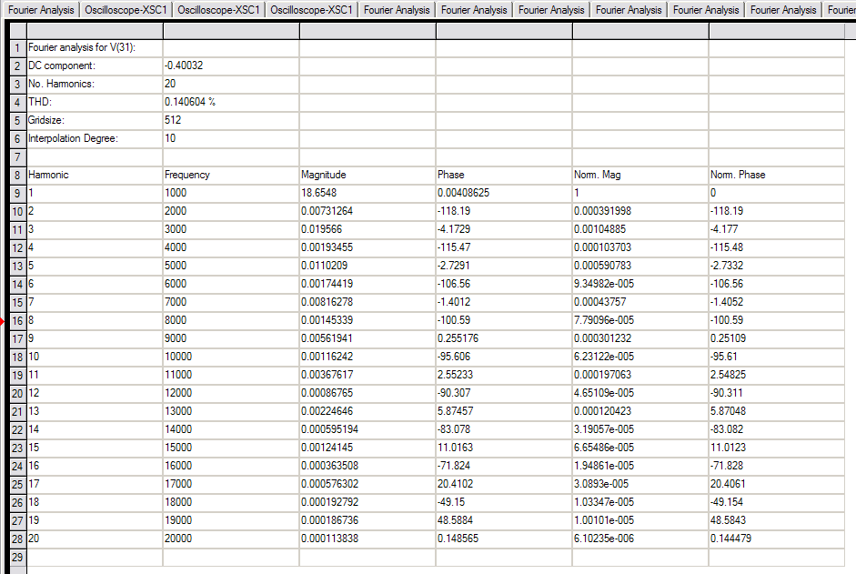Select phase cell 5.87457
The image size is (856, 574).
[x=504, y=411]
